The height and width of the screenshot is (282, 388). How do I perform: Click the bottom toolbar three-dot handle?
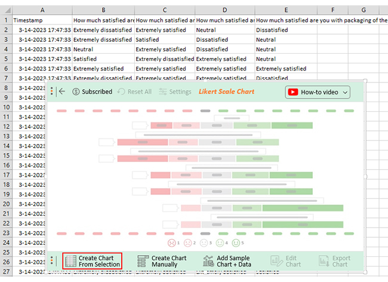(52, 260)
